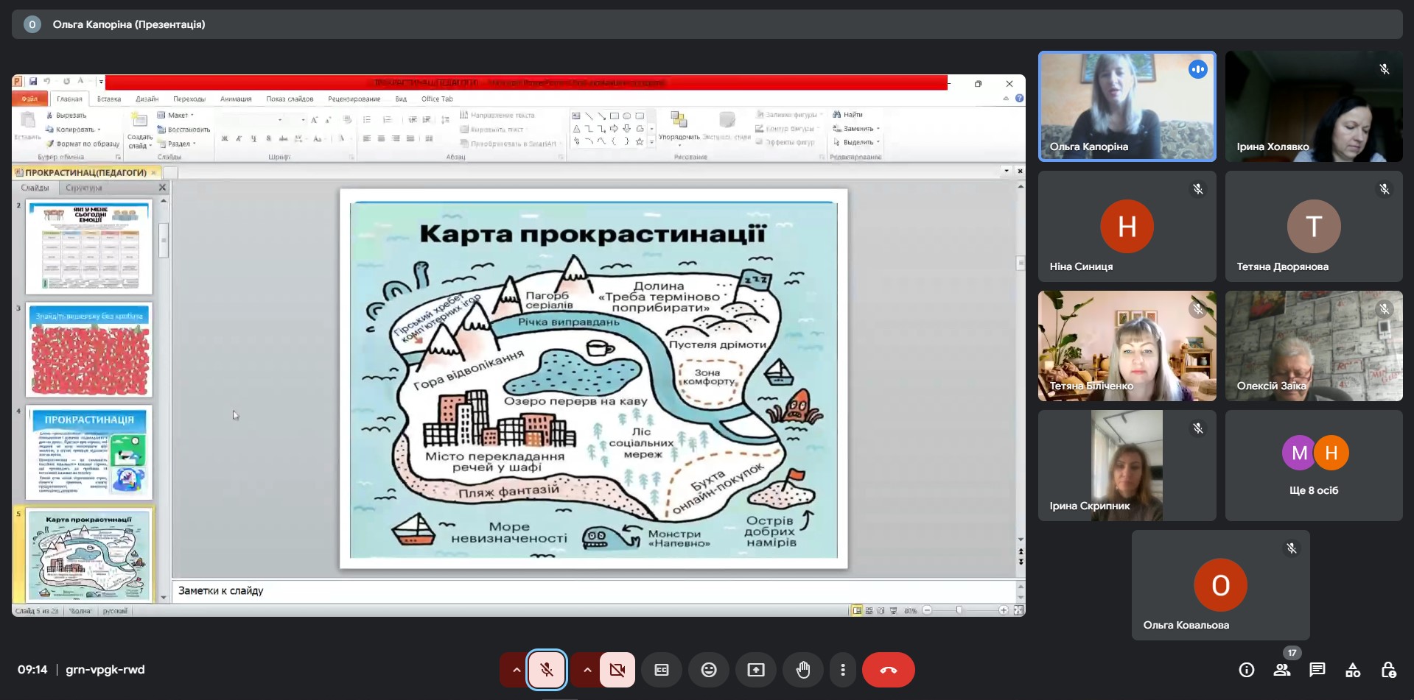Image resolution: width=1414 pixels, height=700 pixels.
Task: Switch to the 'Вставка' ribbon tab
Action: click(x=109, y=99)
